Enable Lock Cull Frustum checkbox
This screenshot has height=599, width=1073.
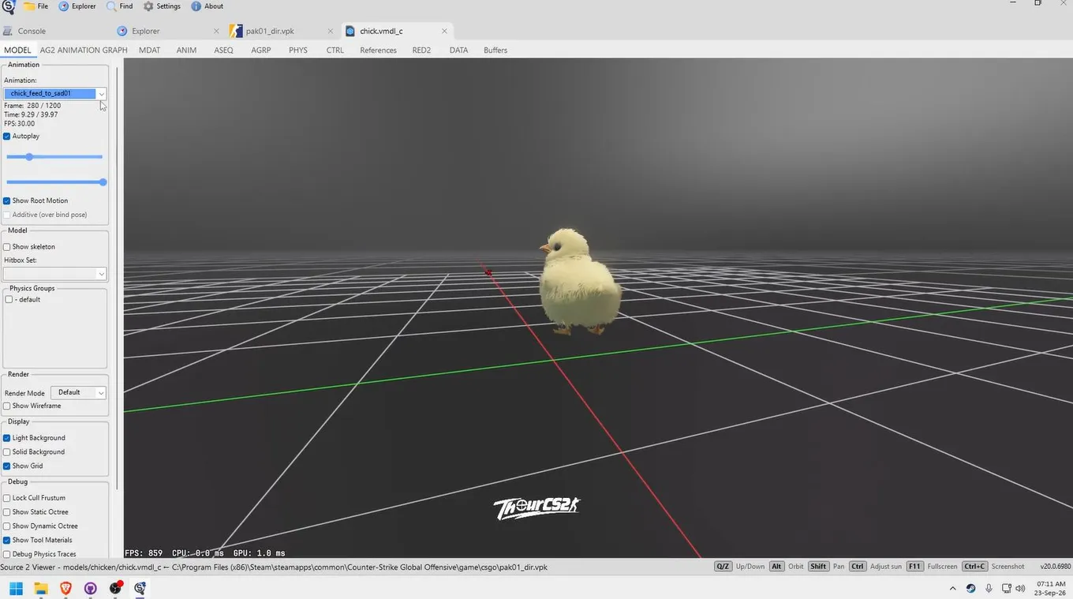pos(7,498)
